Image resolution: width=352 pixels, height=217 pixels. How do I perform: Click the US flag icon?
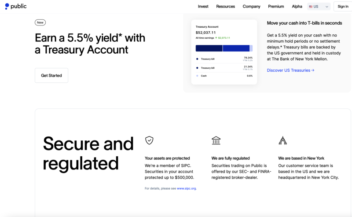pyautogui.click(x=311, y=7)
